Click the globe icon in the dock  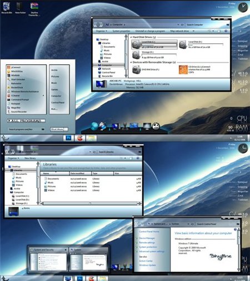[x=94, y=126]
